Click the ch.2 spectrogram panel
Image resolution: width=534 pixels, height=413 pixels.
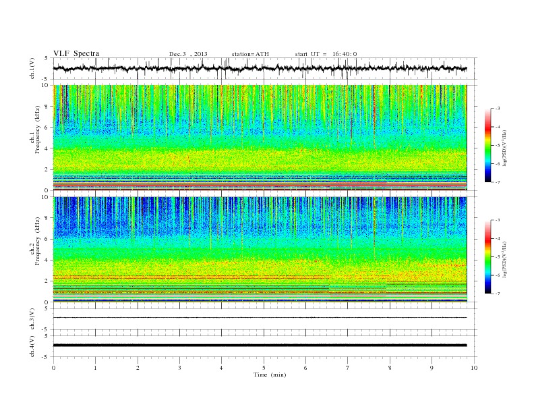[x=260, y=250]
